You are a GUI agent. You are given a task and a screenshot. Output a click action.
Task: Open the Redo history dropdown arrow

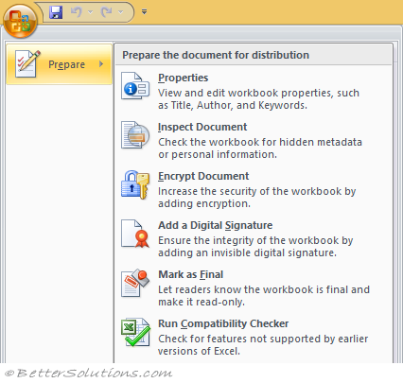pos(120,12)
